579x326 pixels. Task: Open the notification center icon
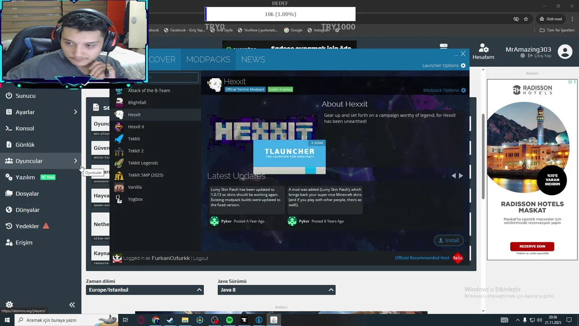point(569,320)
